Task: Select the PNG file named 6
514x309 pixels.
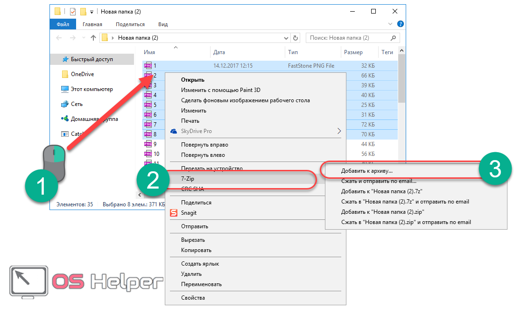Action: [x=154, y=115]
